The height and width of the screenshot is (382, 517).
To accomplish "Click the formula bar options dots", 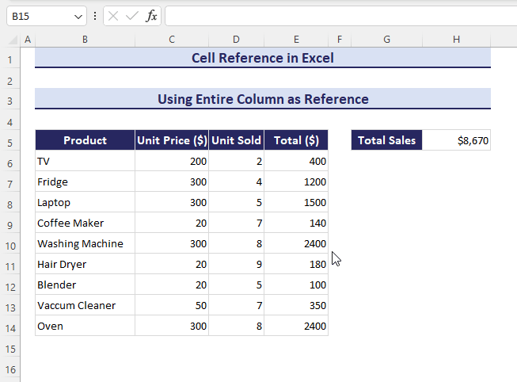I will (x=95, y=16).
